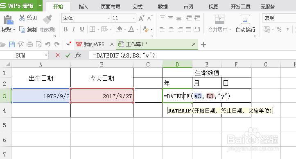296x159 pixels.
Task: Open the SUM name box dropdown
Action: pyautogui.click(x=46, y=55)
